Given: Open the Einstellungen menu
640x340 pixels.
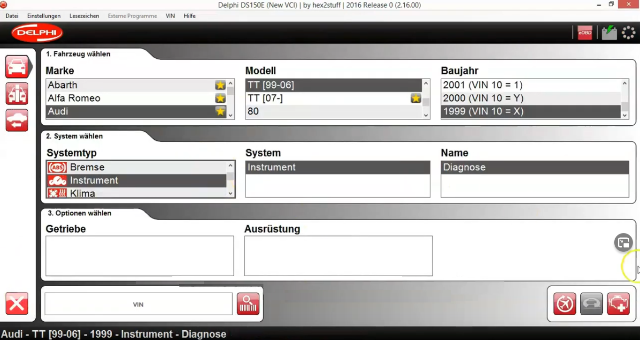Looking at the screenshot, I should pos(44,16).
